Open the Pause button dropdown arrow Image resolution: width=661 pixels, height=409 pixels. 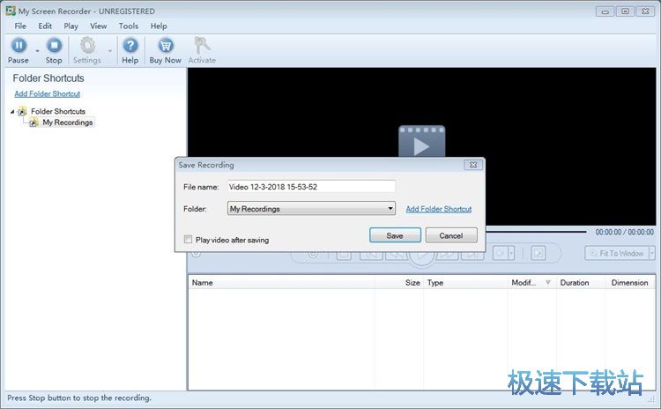point(37,51)
